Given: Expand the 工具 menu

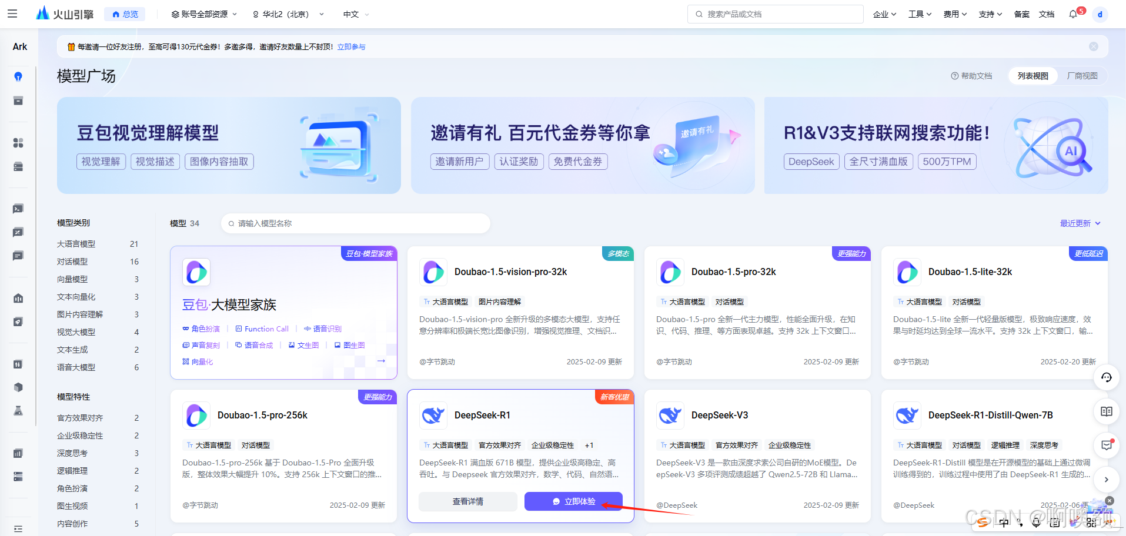Looking at the screenshot, I should point(920,14).
